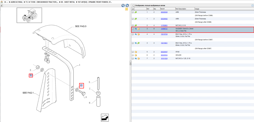Open the yellow note icon

pyautogui.click(x=126, y=9)
